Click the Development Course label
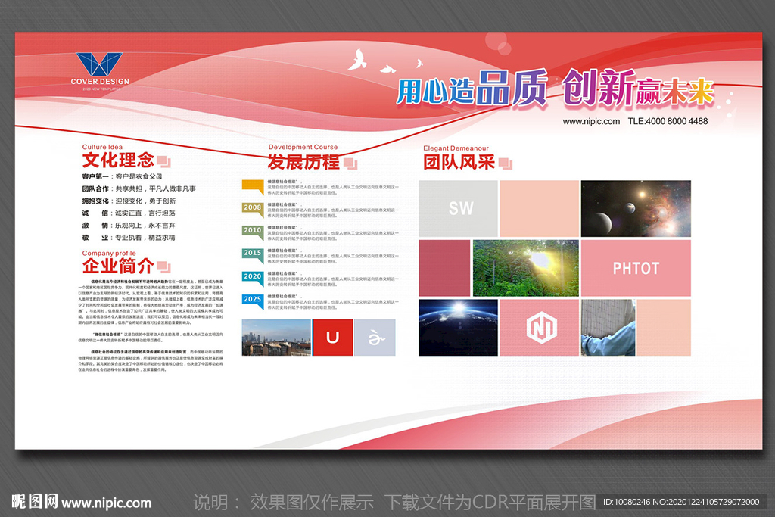This screenshot has height=517, width=775. click(x=303, y=147)
